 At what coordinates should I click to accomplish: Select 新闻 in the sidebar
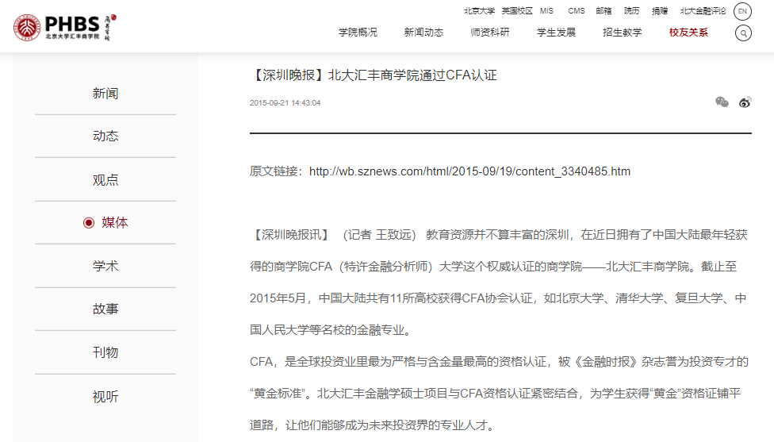[105, 94]
